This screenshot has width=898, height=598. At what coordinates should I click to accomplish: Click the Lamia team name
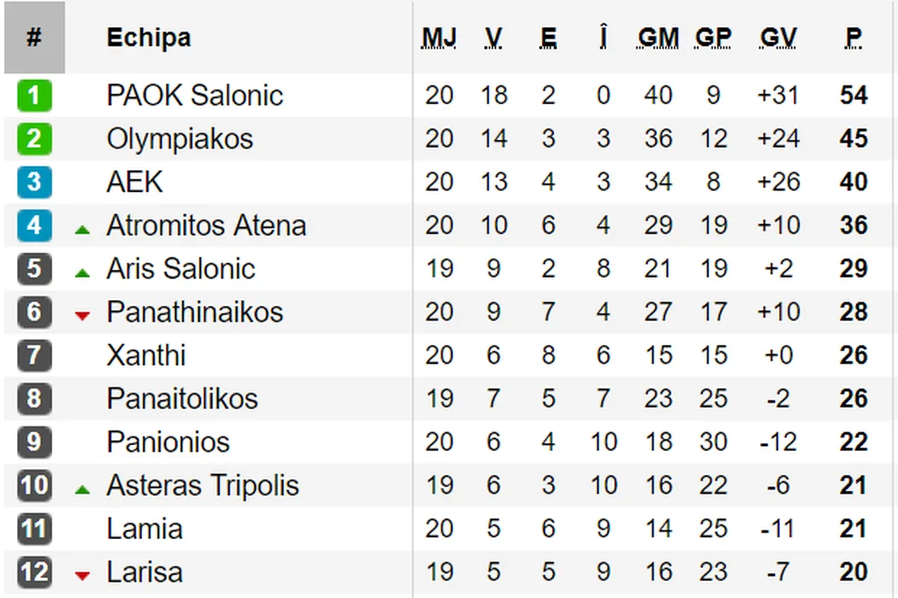pyautogui.click(x=144, y=529)
